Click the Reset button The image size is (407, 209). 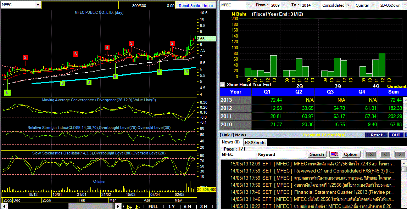click(377, 135)
